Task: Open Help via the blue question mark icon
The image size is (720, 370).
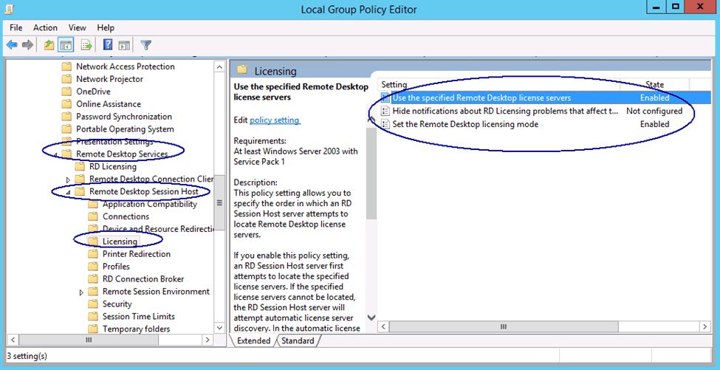Action: click(x=108, y=45)
